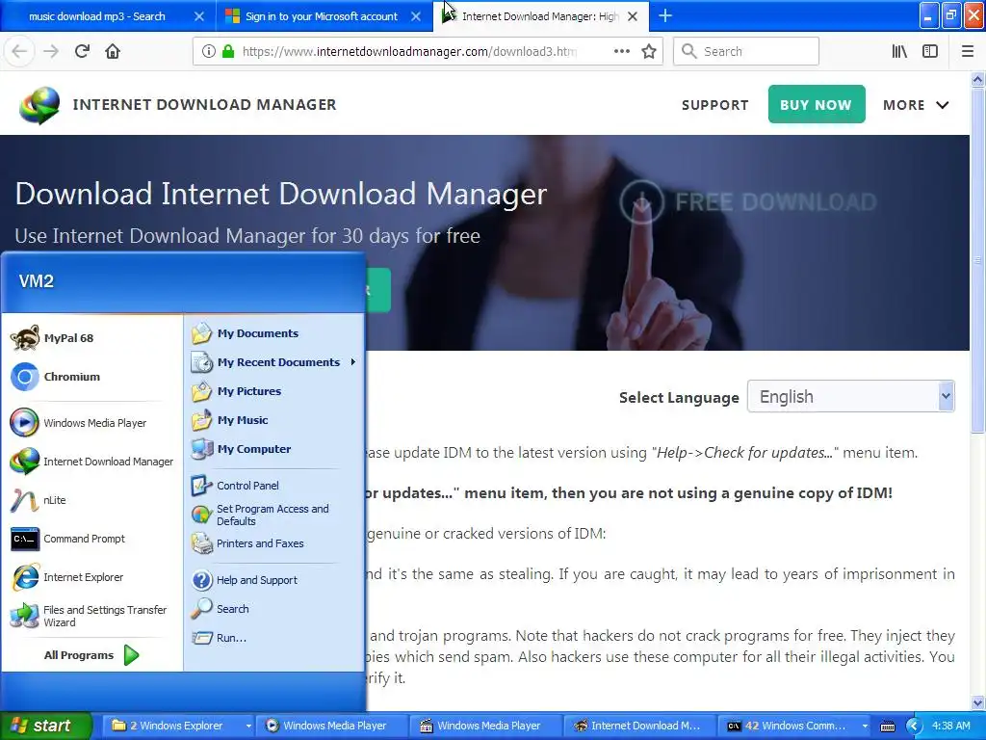Screen dimensions: 986x740
Task: Expand All Programs list
Action: point(91,655)
